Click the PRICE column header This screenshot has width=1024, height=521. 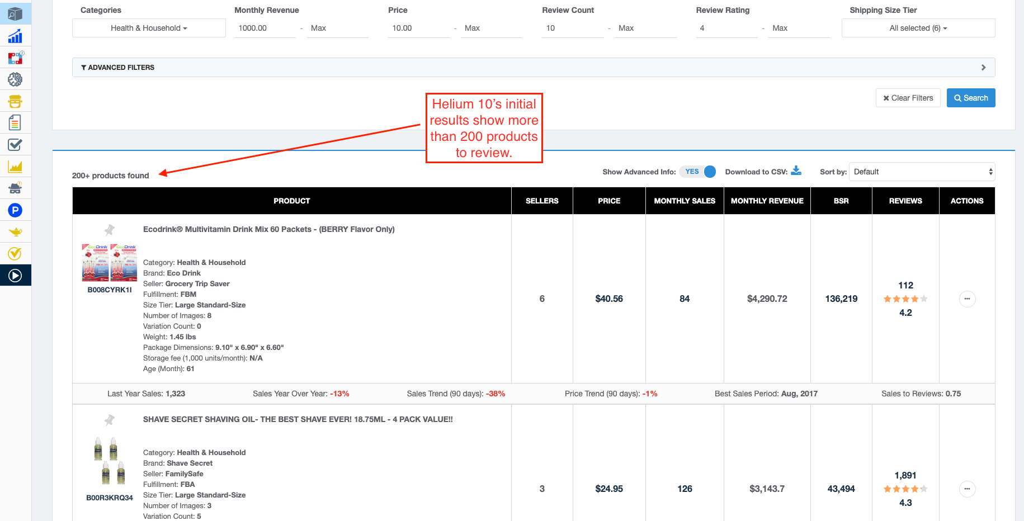(x=609, y=201)
